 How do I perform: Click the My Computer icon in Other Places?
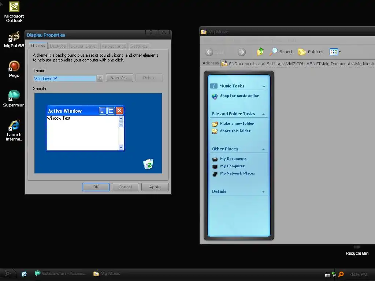[x=215, y=166]
